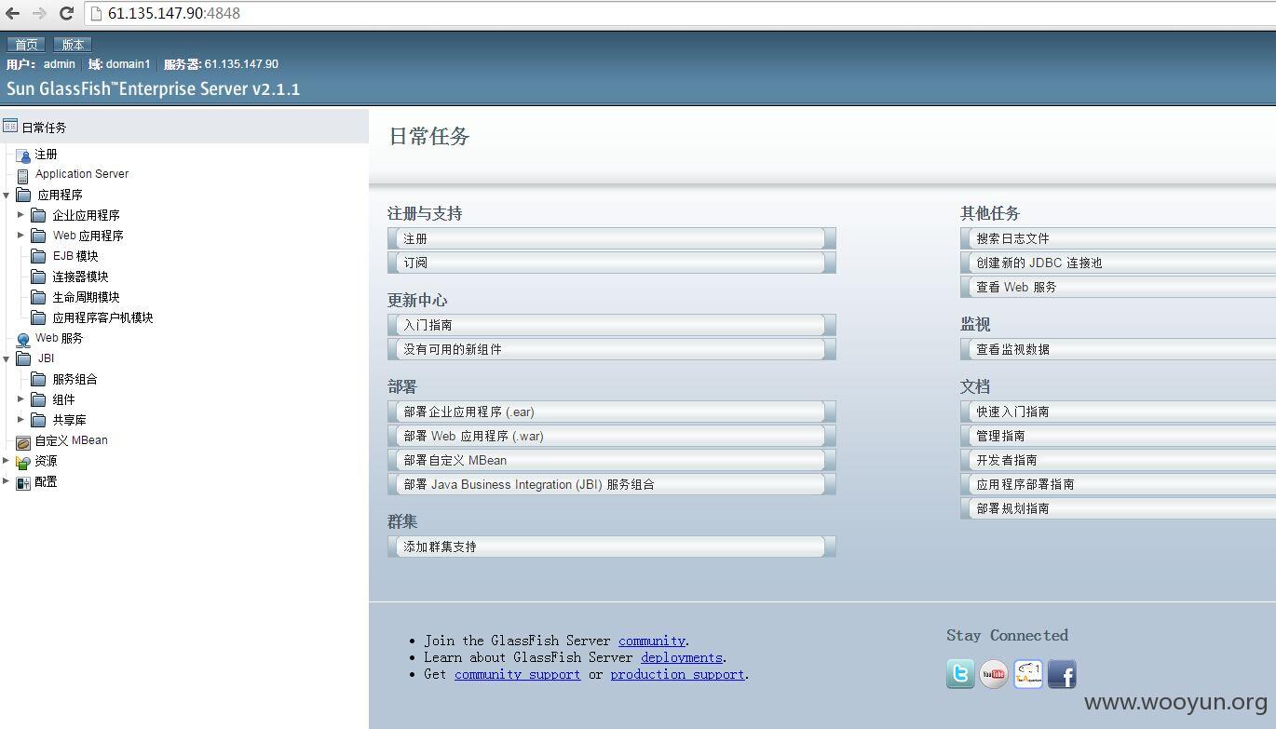Collapse the 应用程序 tree node
Image resolution: width=1276 pixels, height=729 pixels.
[6, 195]
